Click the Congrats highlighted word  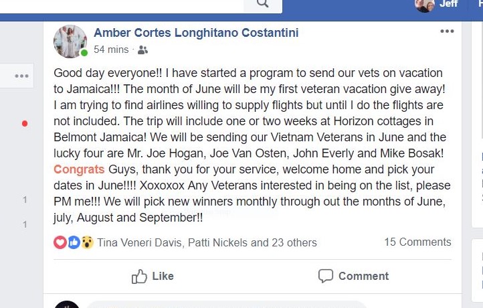[79, 169]
